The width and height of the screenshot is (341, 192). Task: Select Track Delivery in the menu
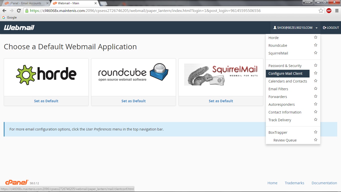click(280, 120)
